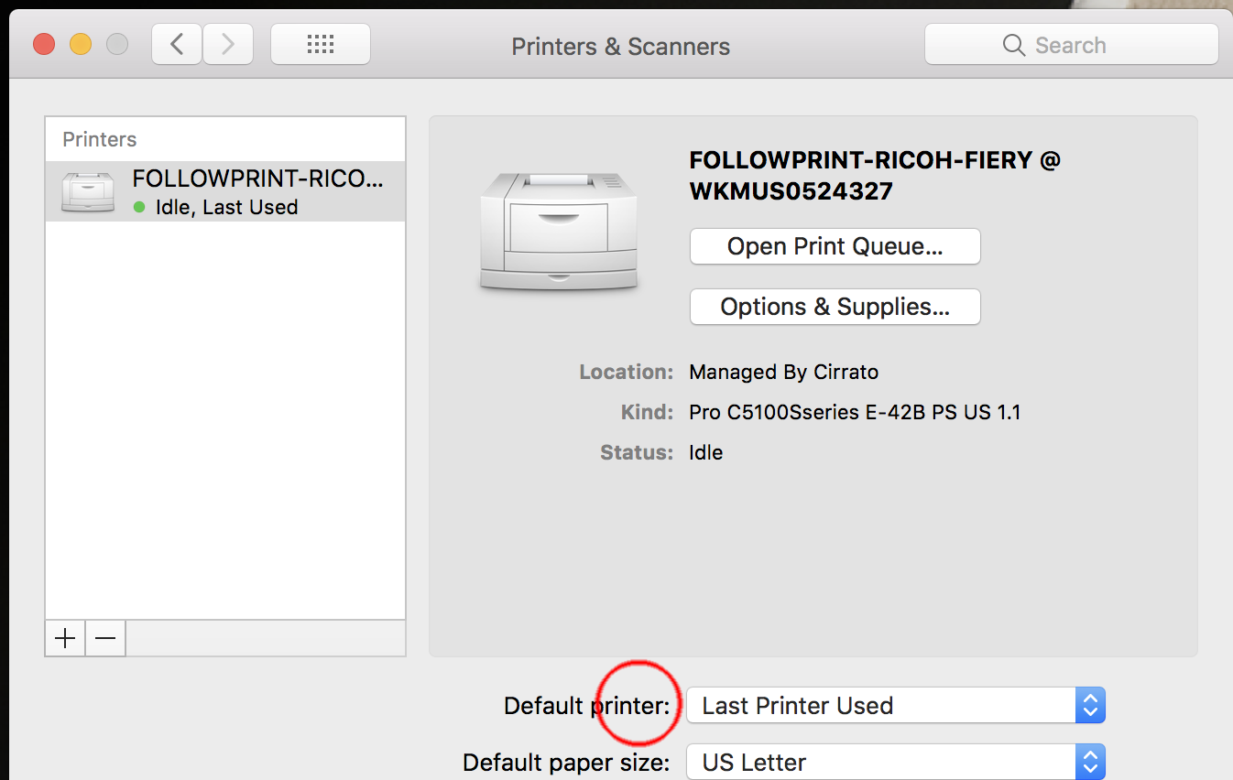The height and width of the screenshot is (780, 1233).
Task: Click the small printer icon in the Printers list
Action: coord(87,192)
